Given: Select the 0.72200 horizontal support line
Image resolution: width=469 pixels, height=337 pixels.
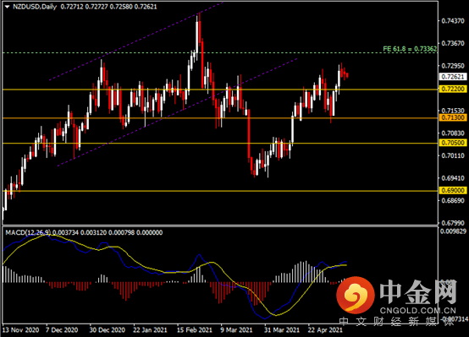Looking at the screenshot, I should pyautogui.click(x=220, y=90).
